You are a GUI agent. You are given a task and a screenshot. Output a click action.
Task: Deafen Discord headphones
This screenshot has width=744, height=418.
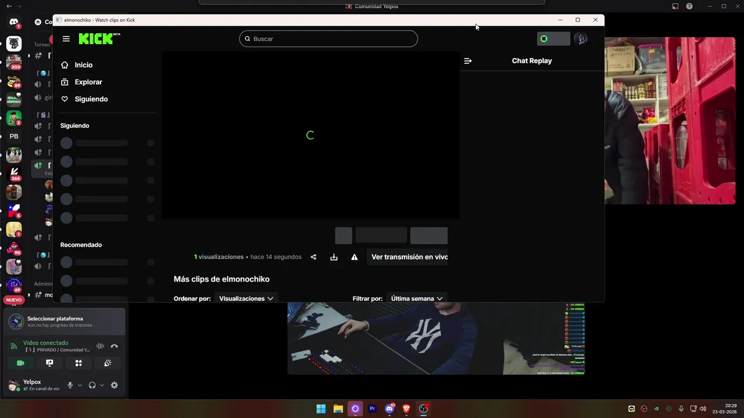click(92, 385)
